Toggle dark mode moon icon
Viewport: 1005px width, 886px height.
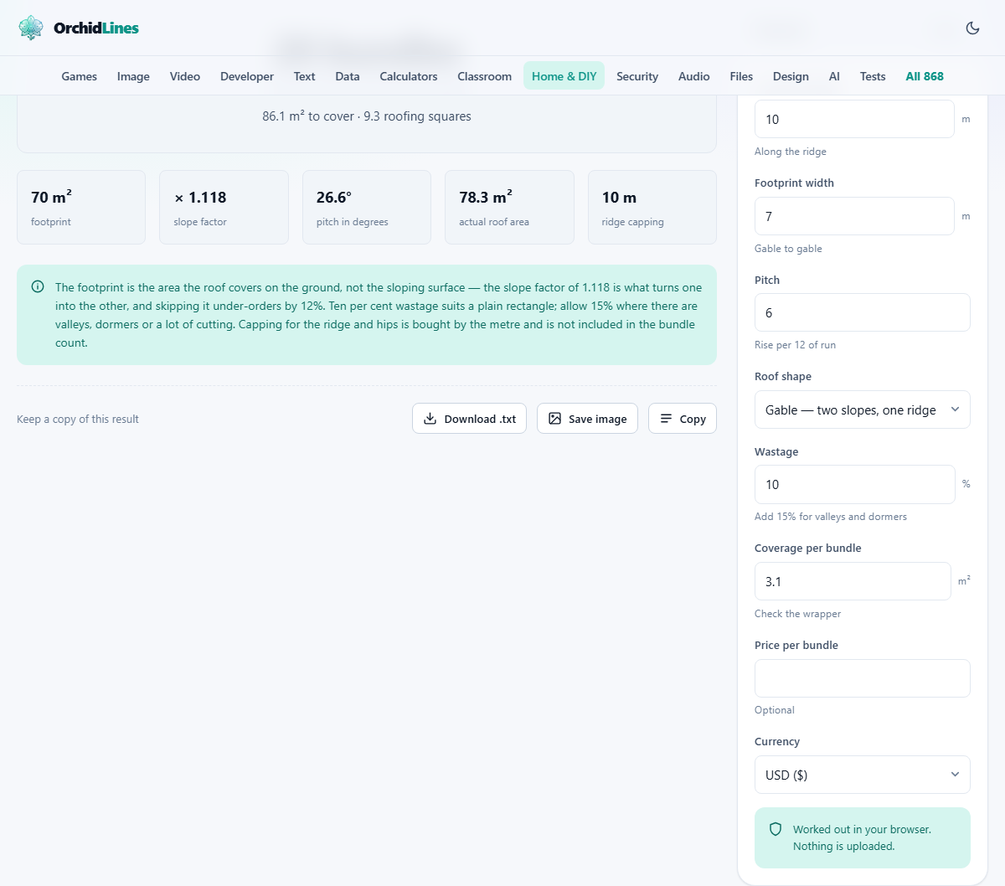(972, 28)
